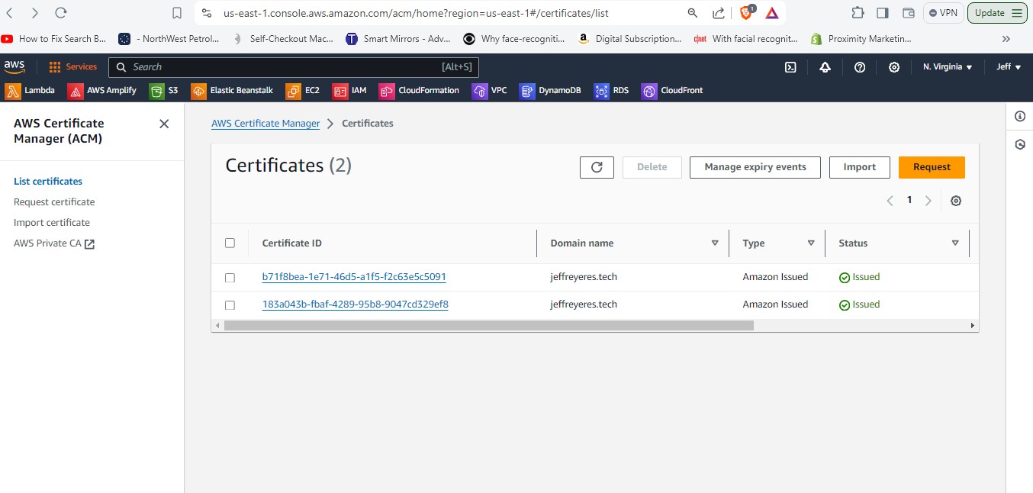Open the help question mark menu
Image resolution: width=1033 pixels, height=493 pixels.
(860, 67)
